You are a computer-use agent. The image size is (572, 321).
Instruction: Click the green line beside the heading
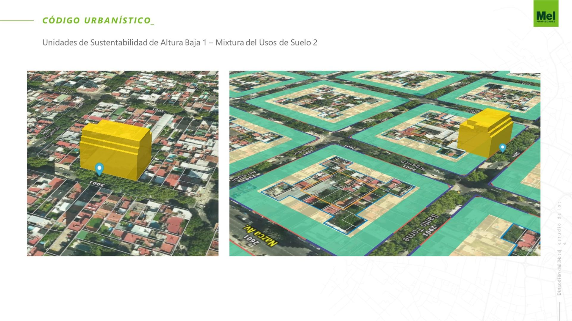[x=17, y=21]
